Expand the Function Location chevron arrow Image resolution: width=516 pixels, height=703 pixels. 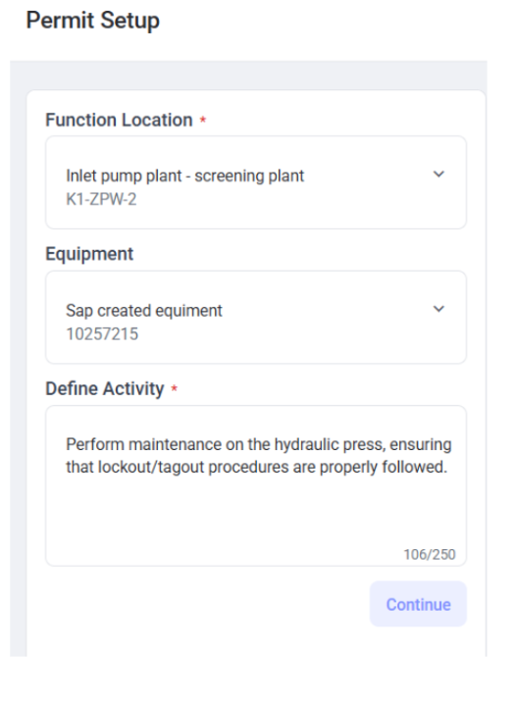(x=439, y=174)
